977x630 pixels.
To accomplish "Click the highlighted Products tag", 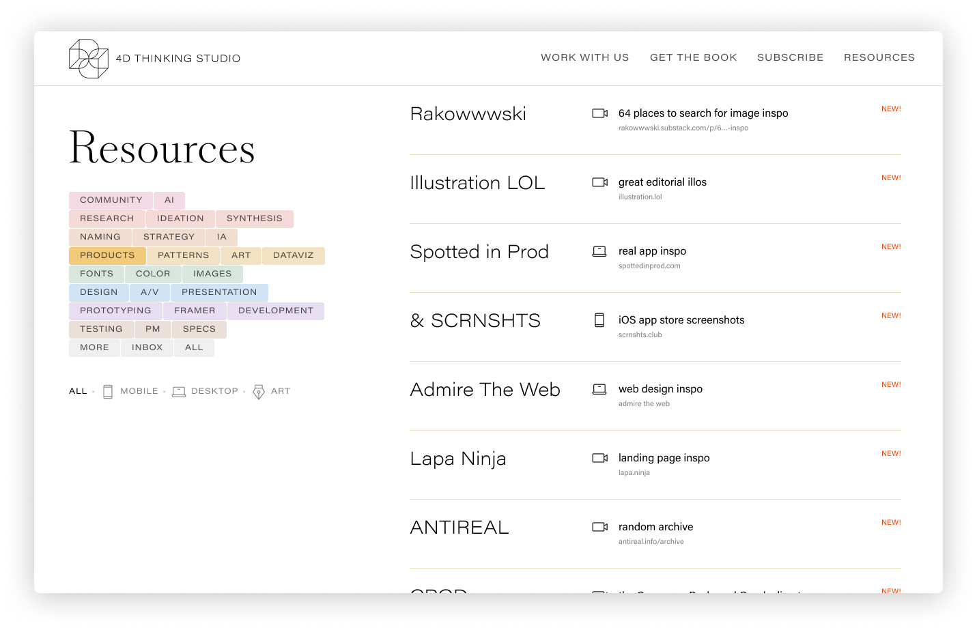I will pos(107,255).
